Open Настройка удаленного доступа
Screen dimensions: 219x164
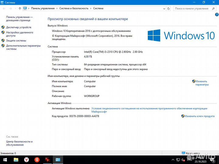pos(19,34)
